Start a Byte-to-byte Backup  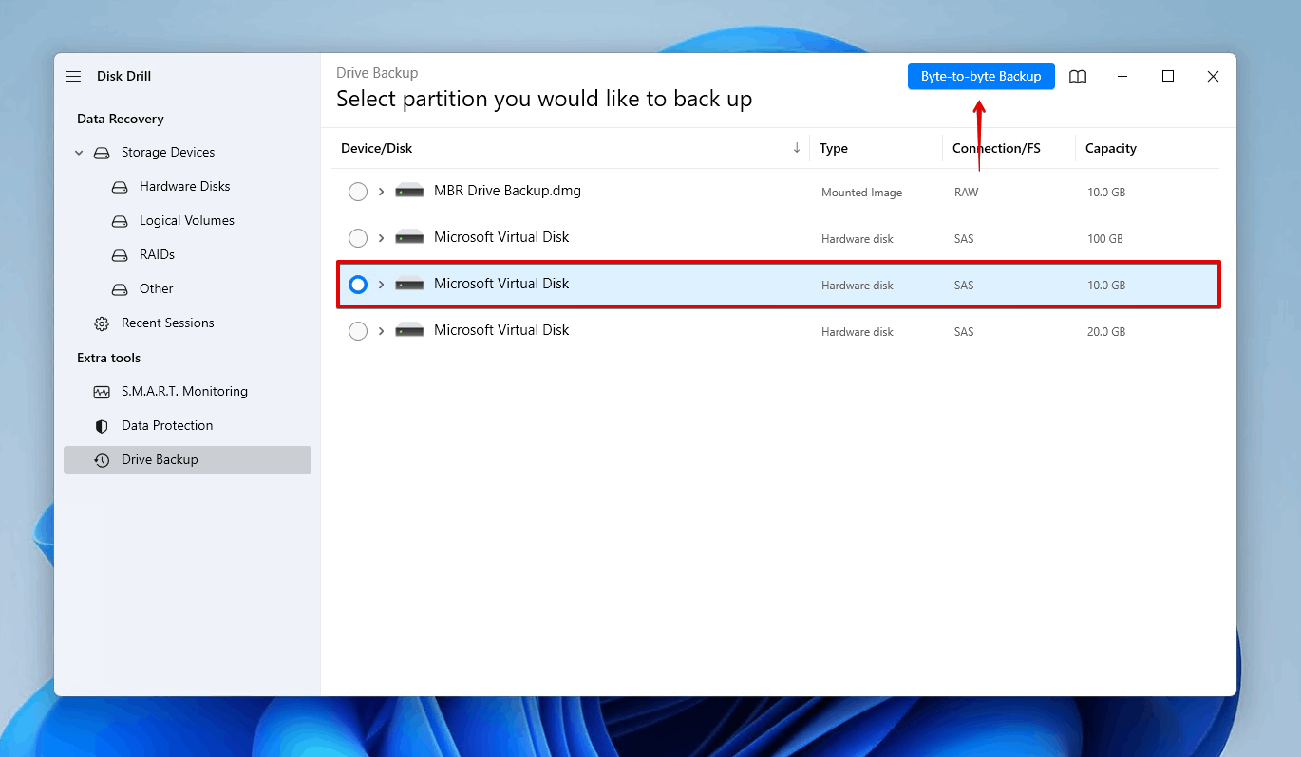pyautogui.click(x=980, y=76)
